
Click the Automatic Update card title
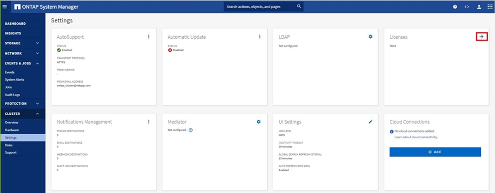pos(187,37)
